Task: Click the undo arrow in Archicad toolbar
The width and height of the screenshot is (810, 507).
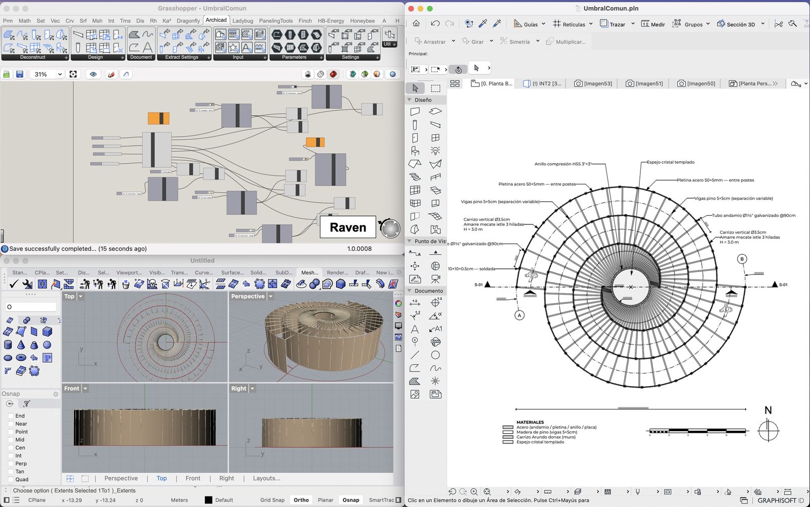Action: tap(435, 24)
